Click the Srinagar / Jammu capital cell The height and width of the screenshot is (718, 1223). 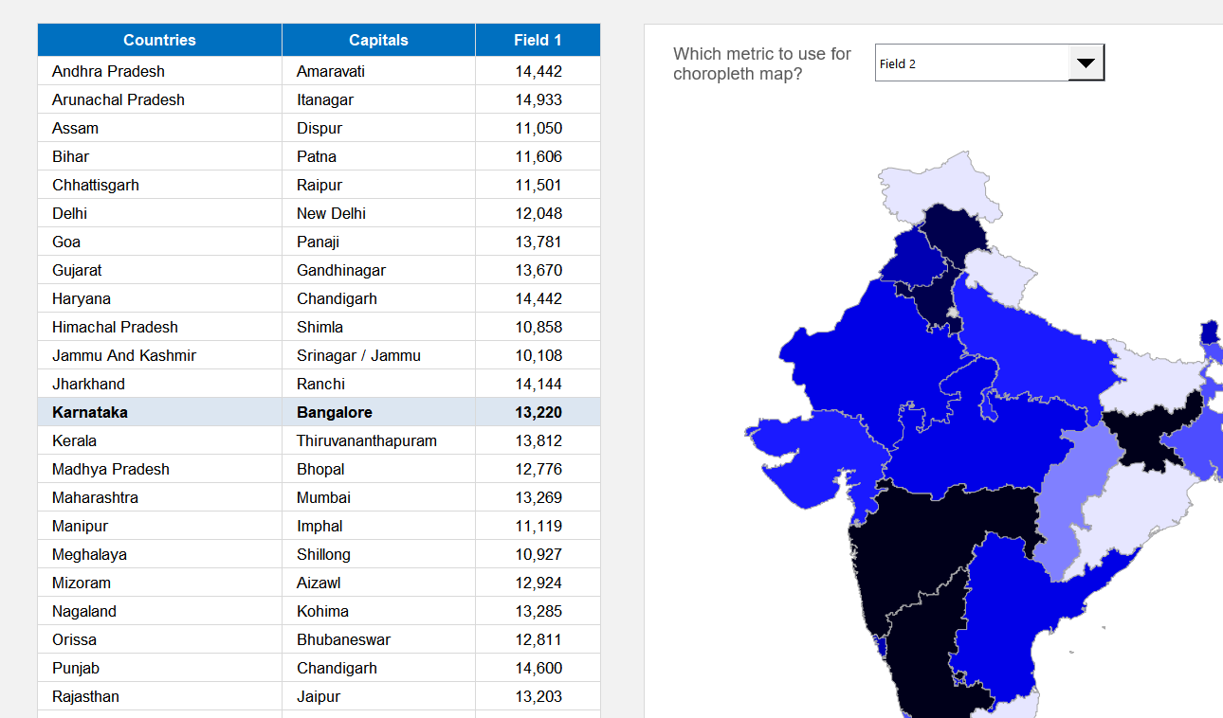coord(356,355)
